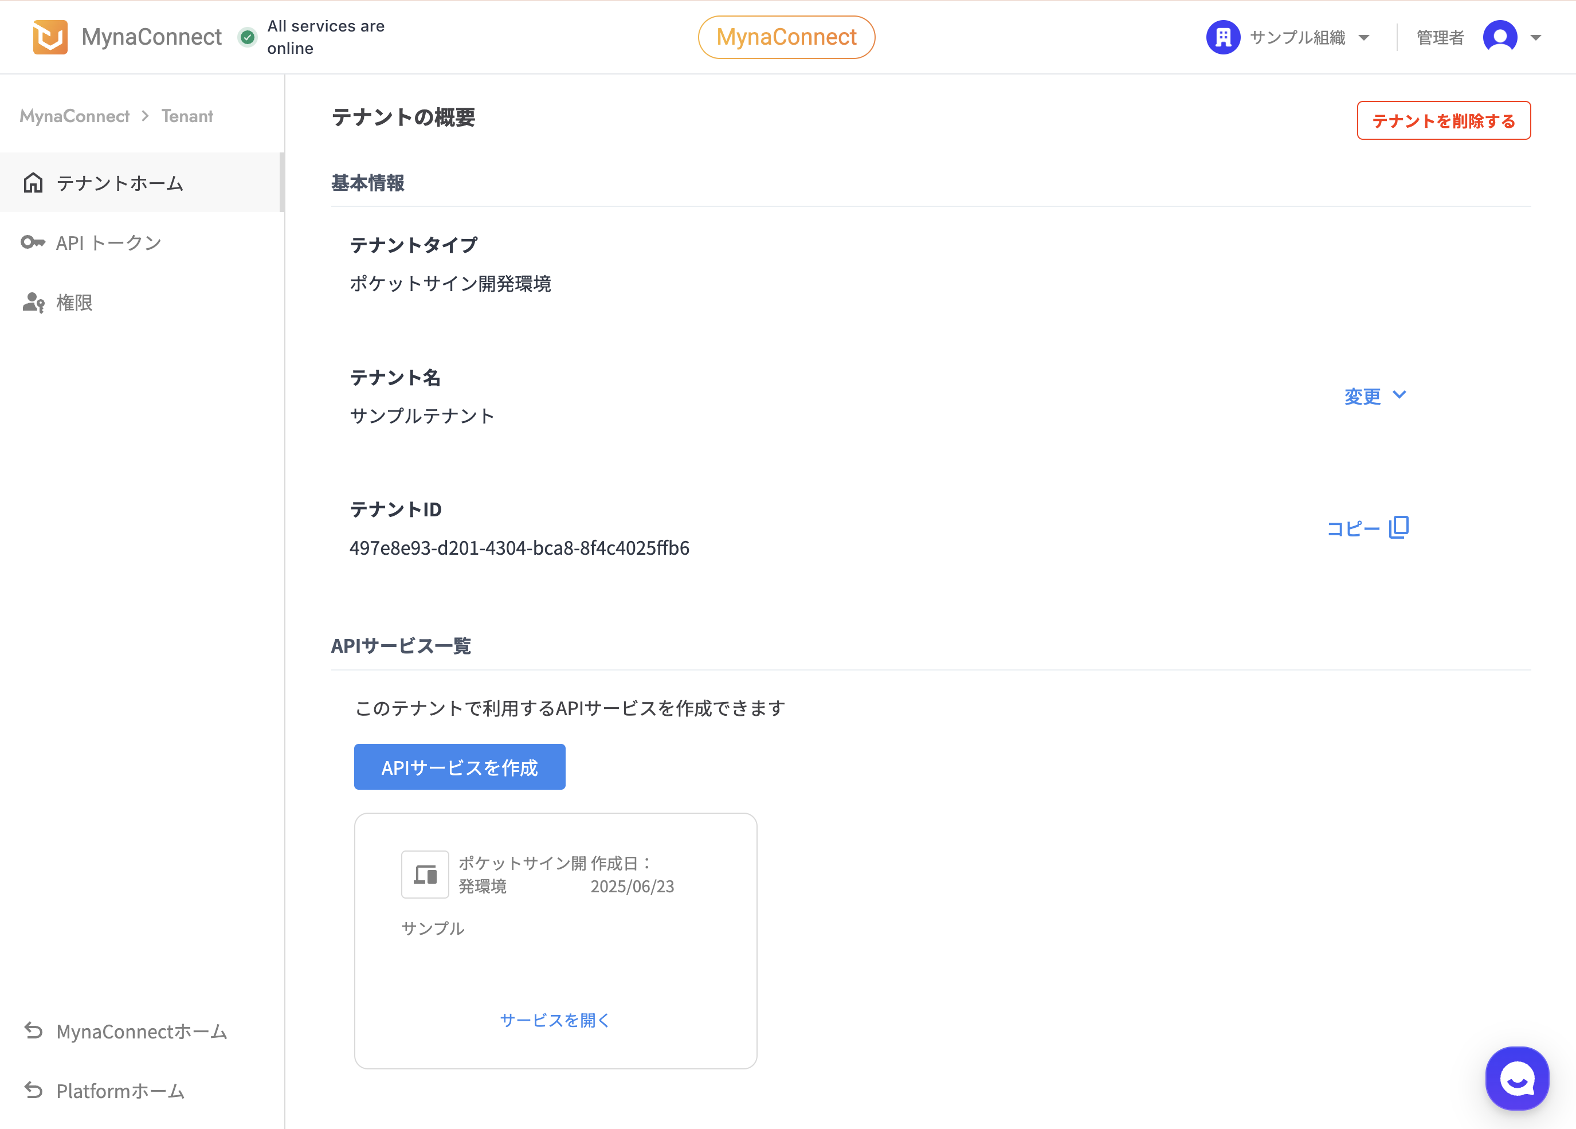Click the home icon beside テナントホーム
1576x1129 pixels.
click(x=33, y=183)
